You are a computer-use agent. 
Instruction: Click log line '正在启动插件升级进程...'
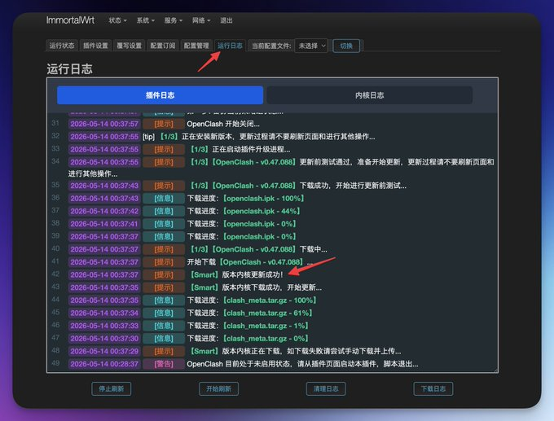click(x=240, y=149)
